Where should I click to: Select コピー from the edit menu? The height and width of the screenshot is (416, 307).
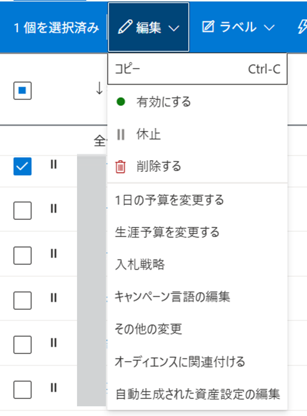(197, 69)
